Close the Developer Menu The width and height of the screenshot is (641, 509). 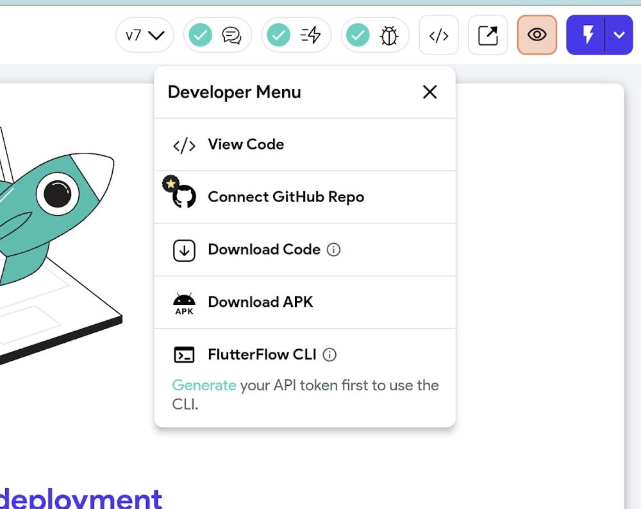tap(429, 92)
